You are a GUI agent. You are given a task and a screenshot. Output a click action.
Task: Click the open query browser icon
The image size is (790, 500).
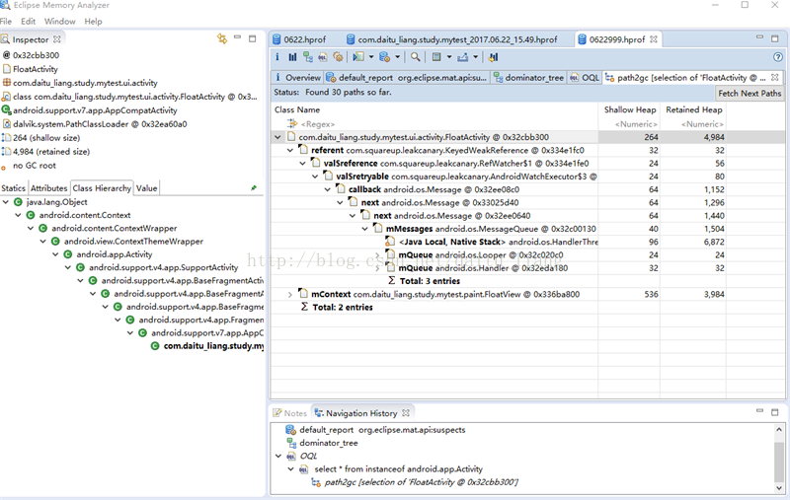(x=385, y=57)
